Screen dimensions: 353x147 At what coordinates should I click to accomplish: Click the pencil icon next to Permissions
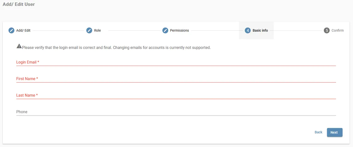165,30
